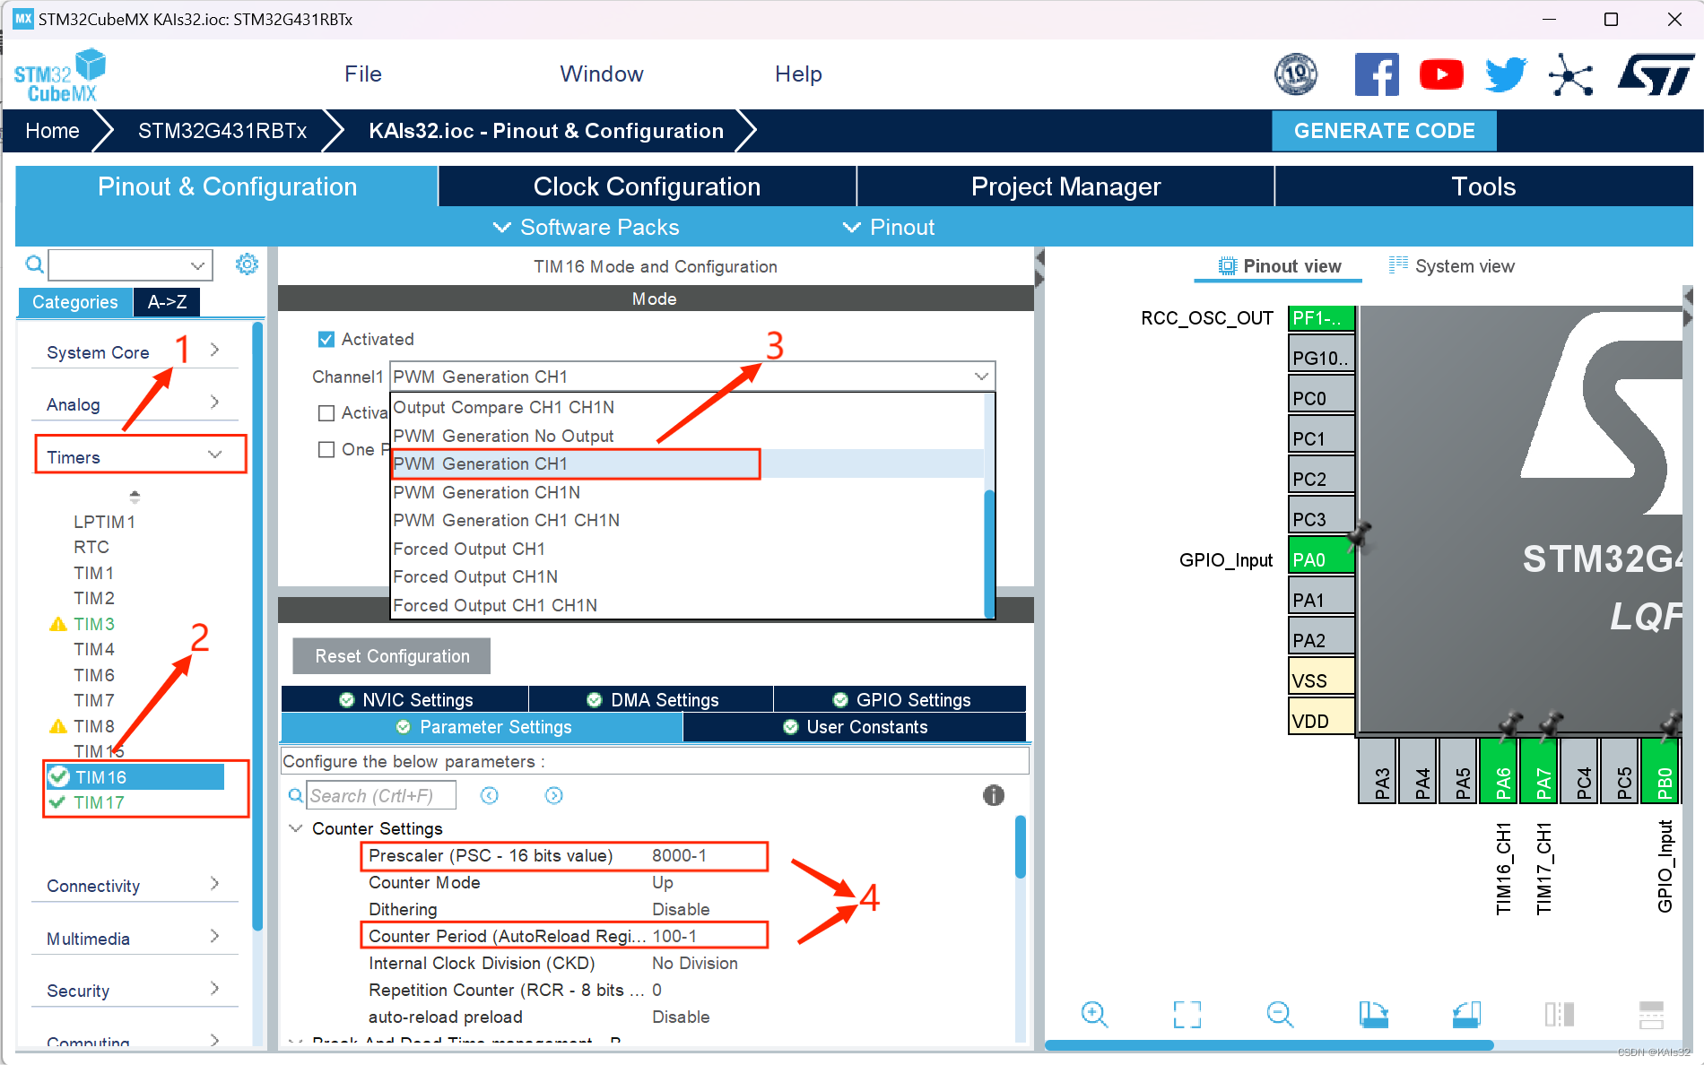Image resolution: width=1704 pixels, height=1065 pixels.
Task: Open the NVIC Settings tab
Action: coord(405,699)
